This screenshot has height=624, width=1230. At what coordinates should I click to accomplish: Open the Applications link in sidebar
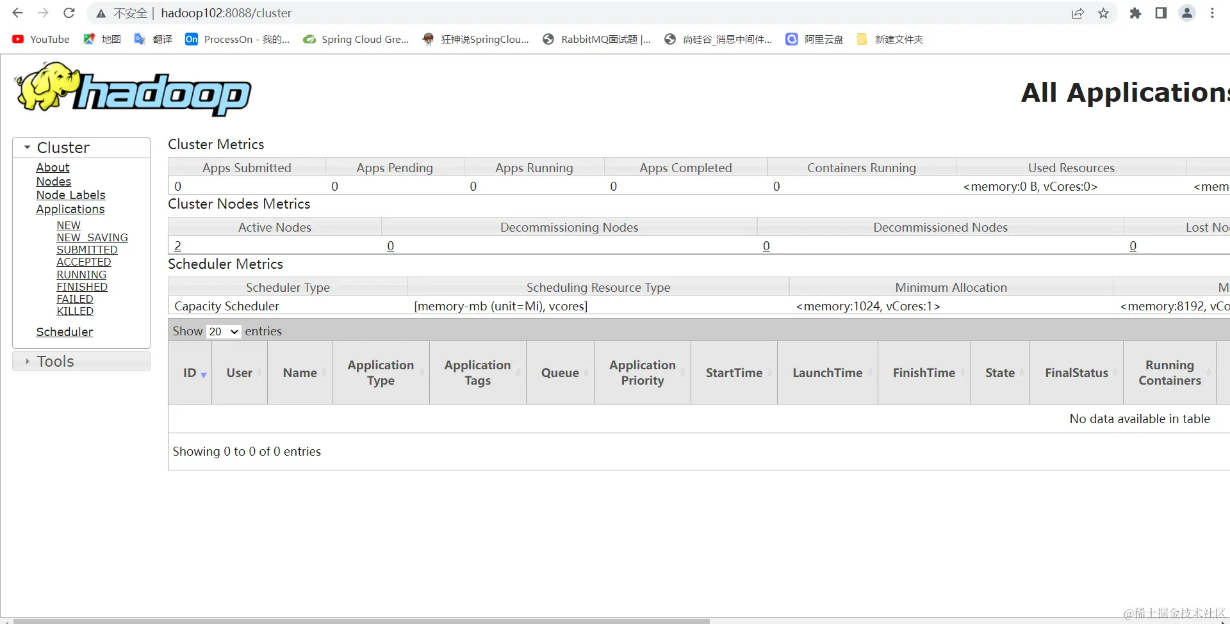pyautogui.click(x=70, y=209)
